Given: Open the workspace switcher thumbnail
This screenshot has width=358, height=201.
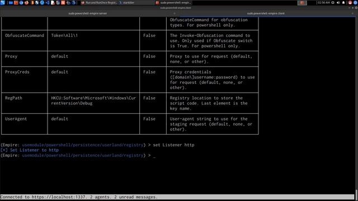Looking at the screenshot, I should 302,3.
